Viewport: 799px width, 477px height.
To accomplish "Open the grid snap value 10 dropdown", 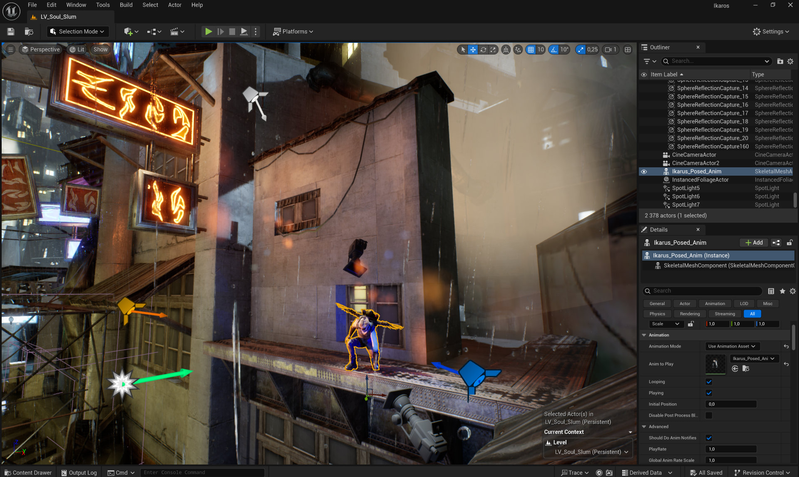I will click(x=541, y=50).
